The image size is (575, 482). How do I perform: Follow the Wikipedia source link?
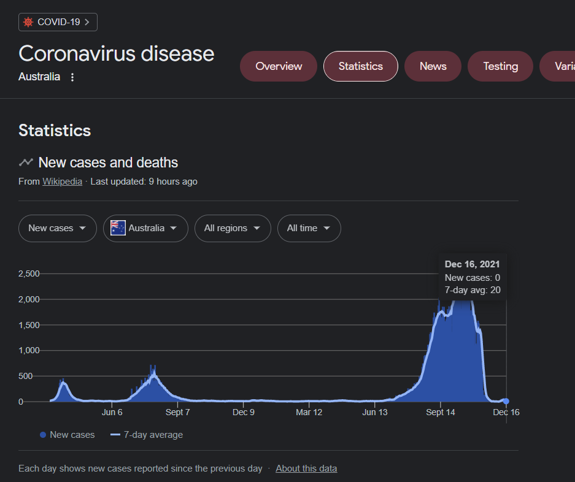[62, 182]
